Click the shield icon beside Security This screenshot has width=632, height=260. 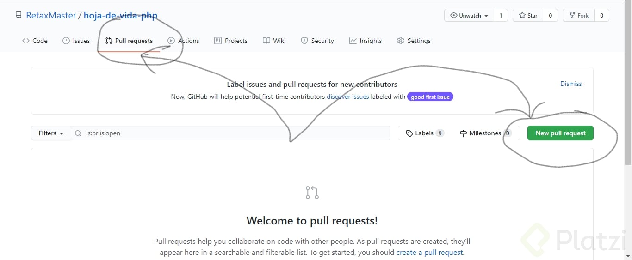click(x=304, y=41)
